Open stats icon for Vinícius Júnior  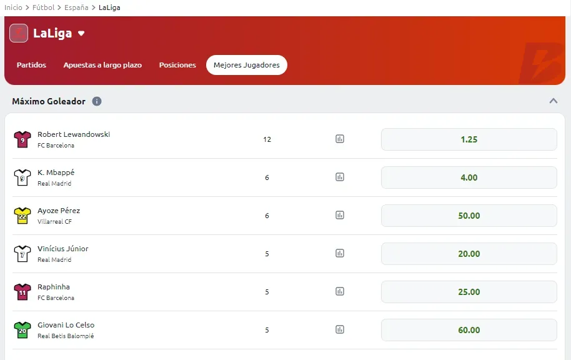click(340, 253)
